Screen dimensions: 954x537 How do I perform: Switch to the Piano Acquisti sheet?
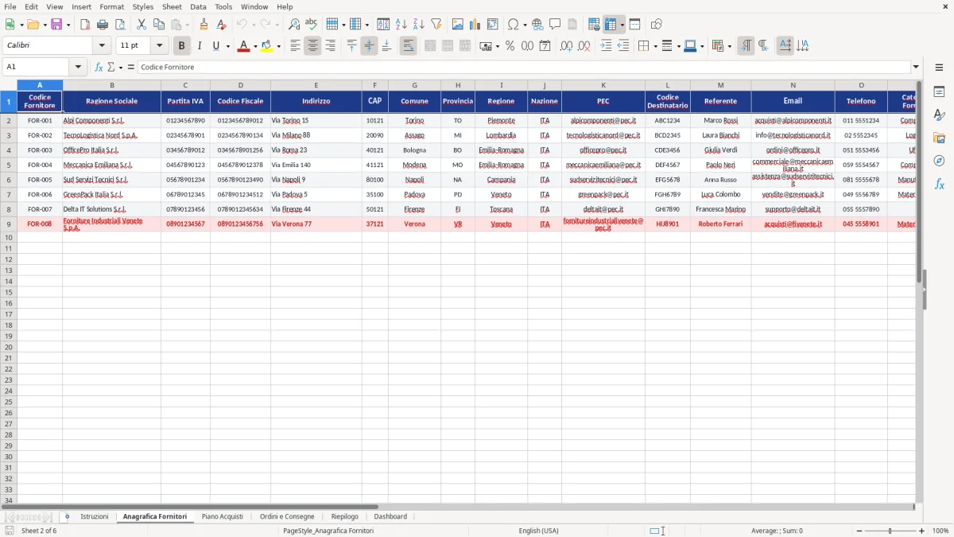pyautogui.click(x=223, y=516)
